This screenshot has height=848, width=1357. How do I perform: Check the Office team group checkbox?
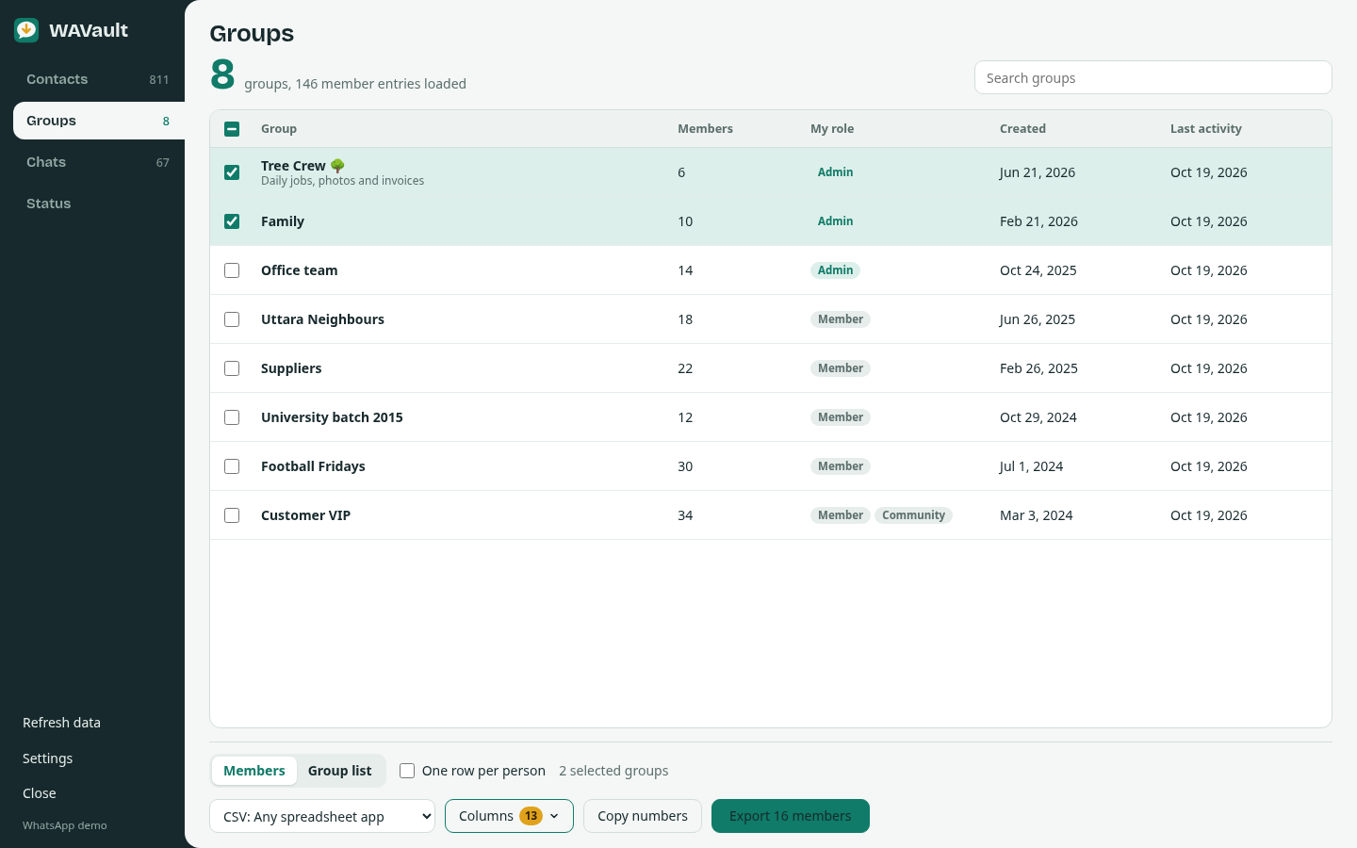click(x=232, y=270)
